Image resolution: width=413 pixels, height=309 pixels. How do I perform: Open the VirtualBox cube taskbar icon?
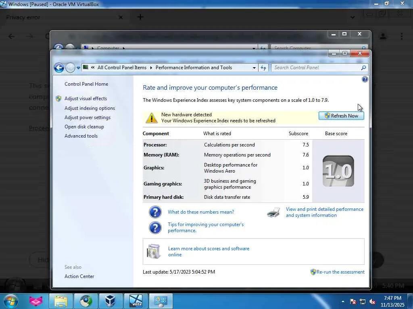[x=111, y=301]
